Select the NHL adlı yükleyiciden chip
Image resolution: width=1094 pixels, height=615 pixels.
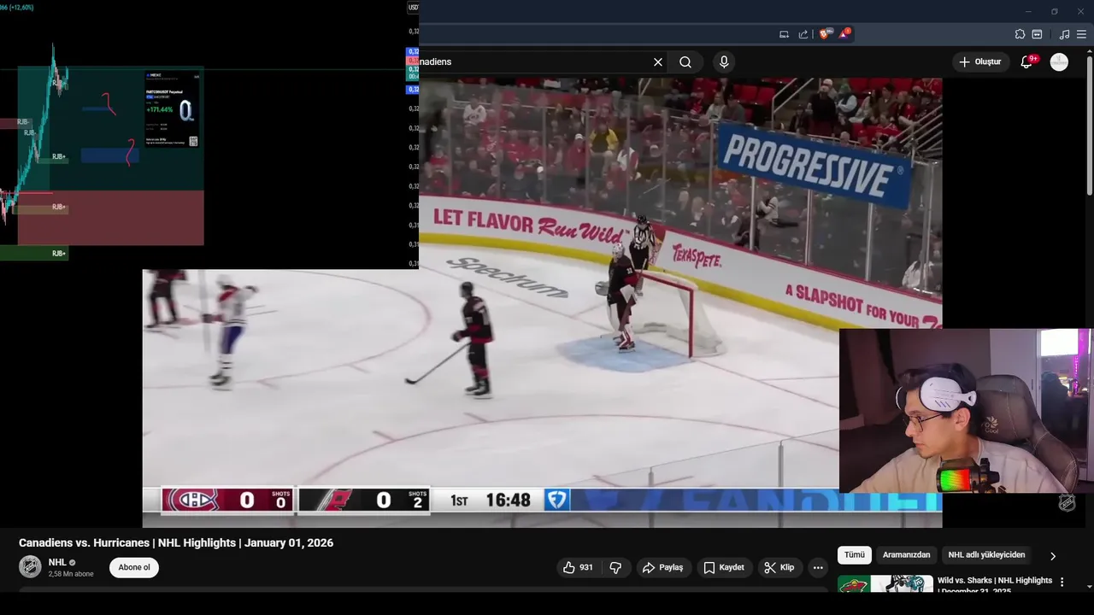(986, 555)
